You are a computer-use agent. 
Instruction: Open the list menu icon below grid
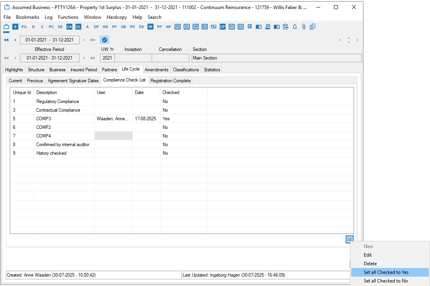[349, 239]
